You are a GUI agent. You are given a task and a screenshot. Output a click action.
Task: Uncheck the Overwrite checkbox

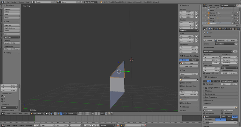pos(204,110)
